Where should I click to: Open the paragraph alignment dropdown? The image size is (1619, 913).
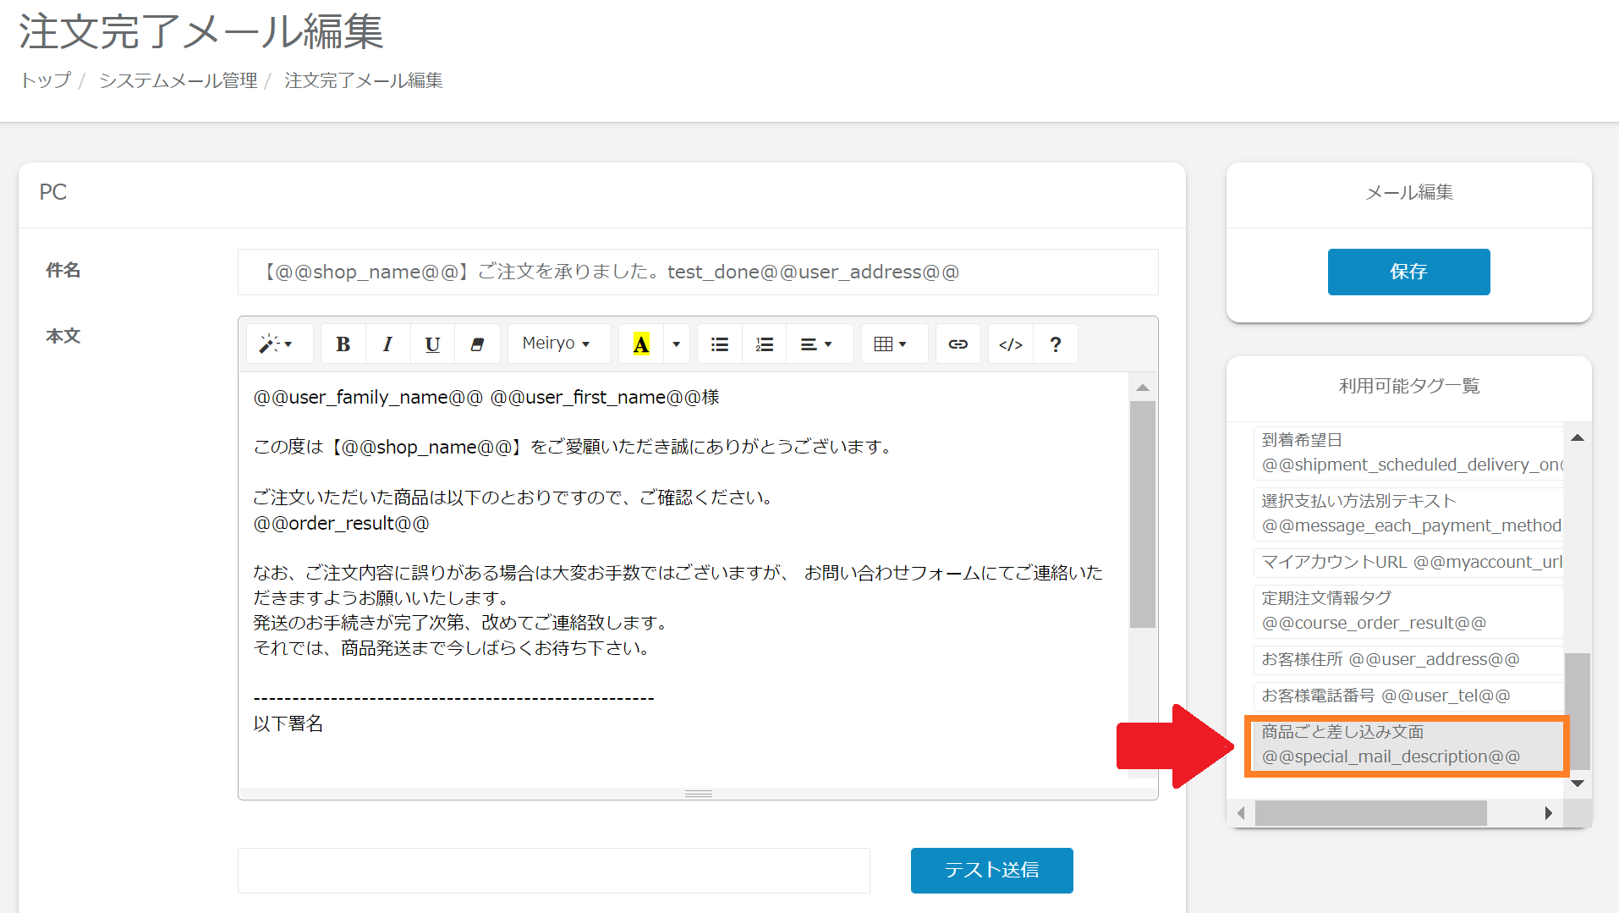click(816, 344)
